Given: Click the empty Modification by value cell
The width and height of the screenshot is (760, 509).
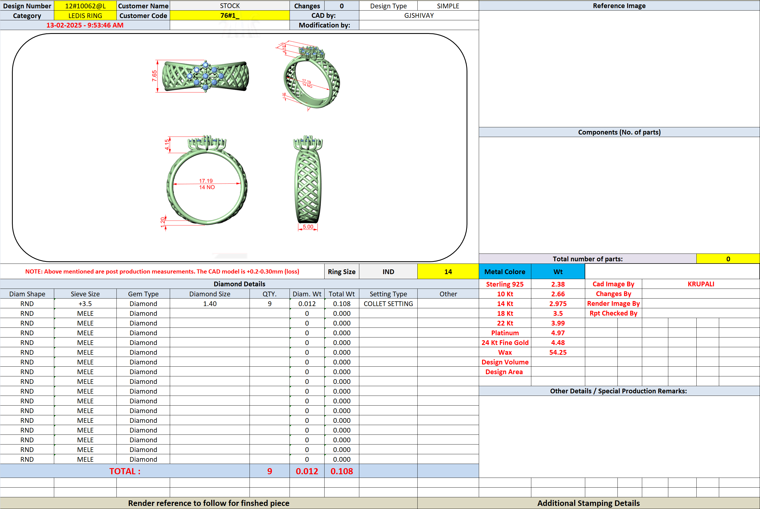Looking at the screenshot, I should pos(419,25).
